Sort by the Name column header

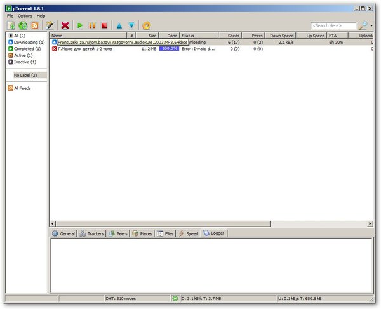pyautogui.click(x=88, y=36)
